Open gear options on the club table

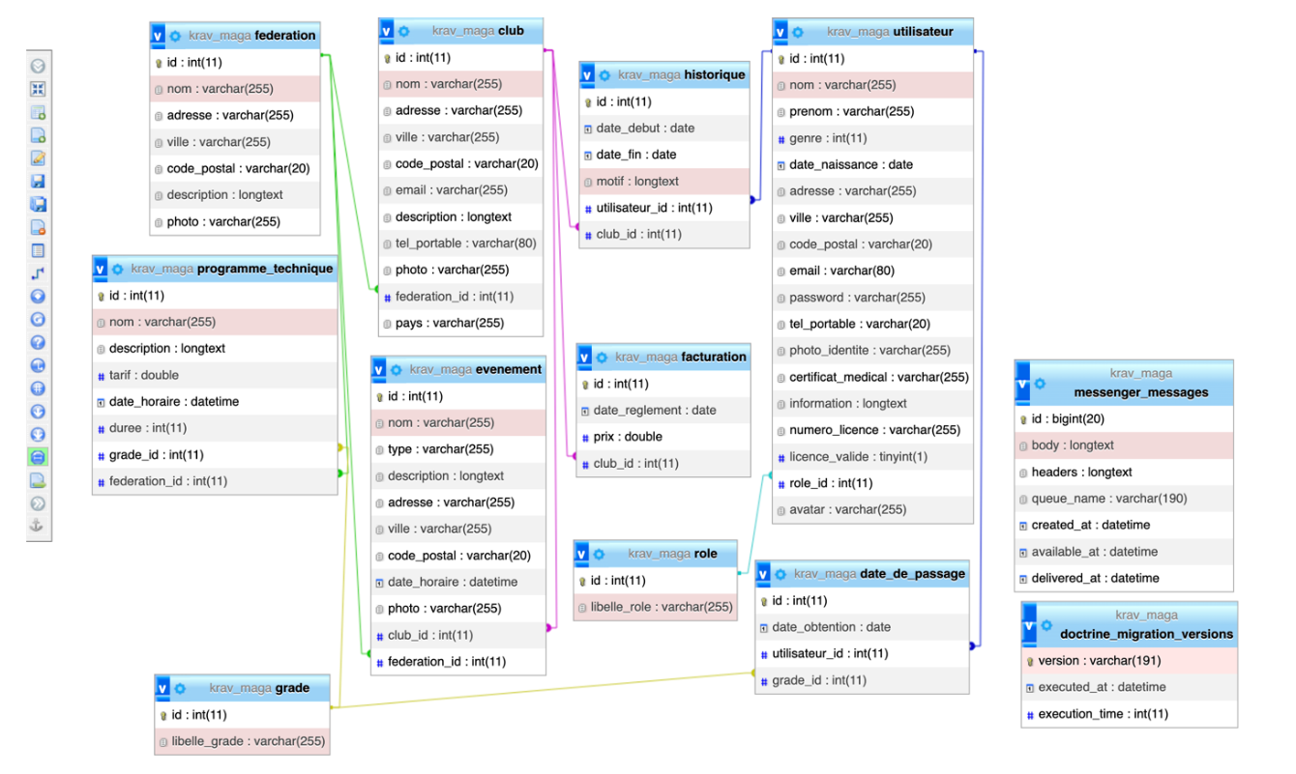pyautogui.click(x=403, y=31)
